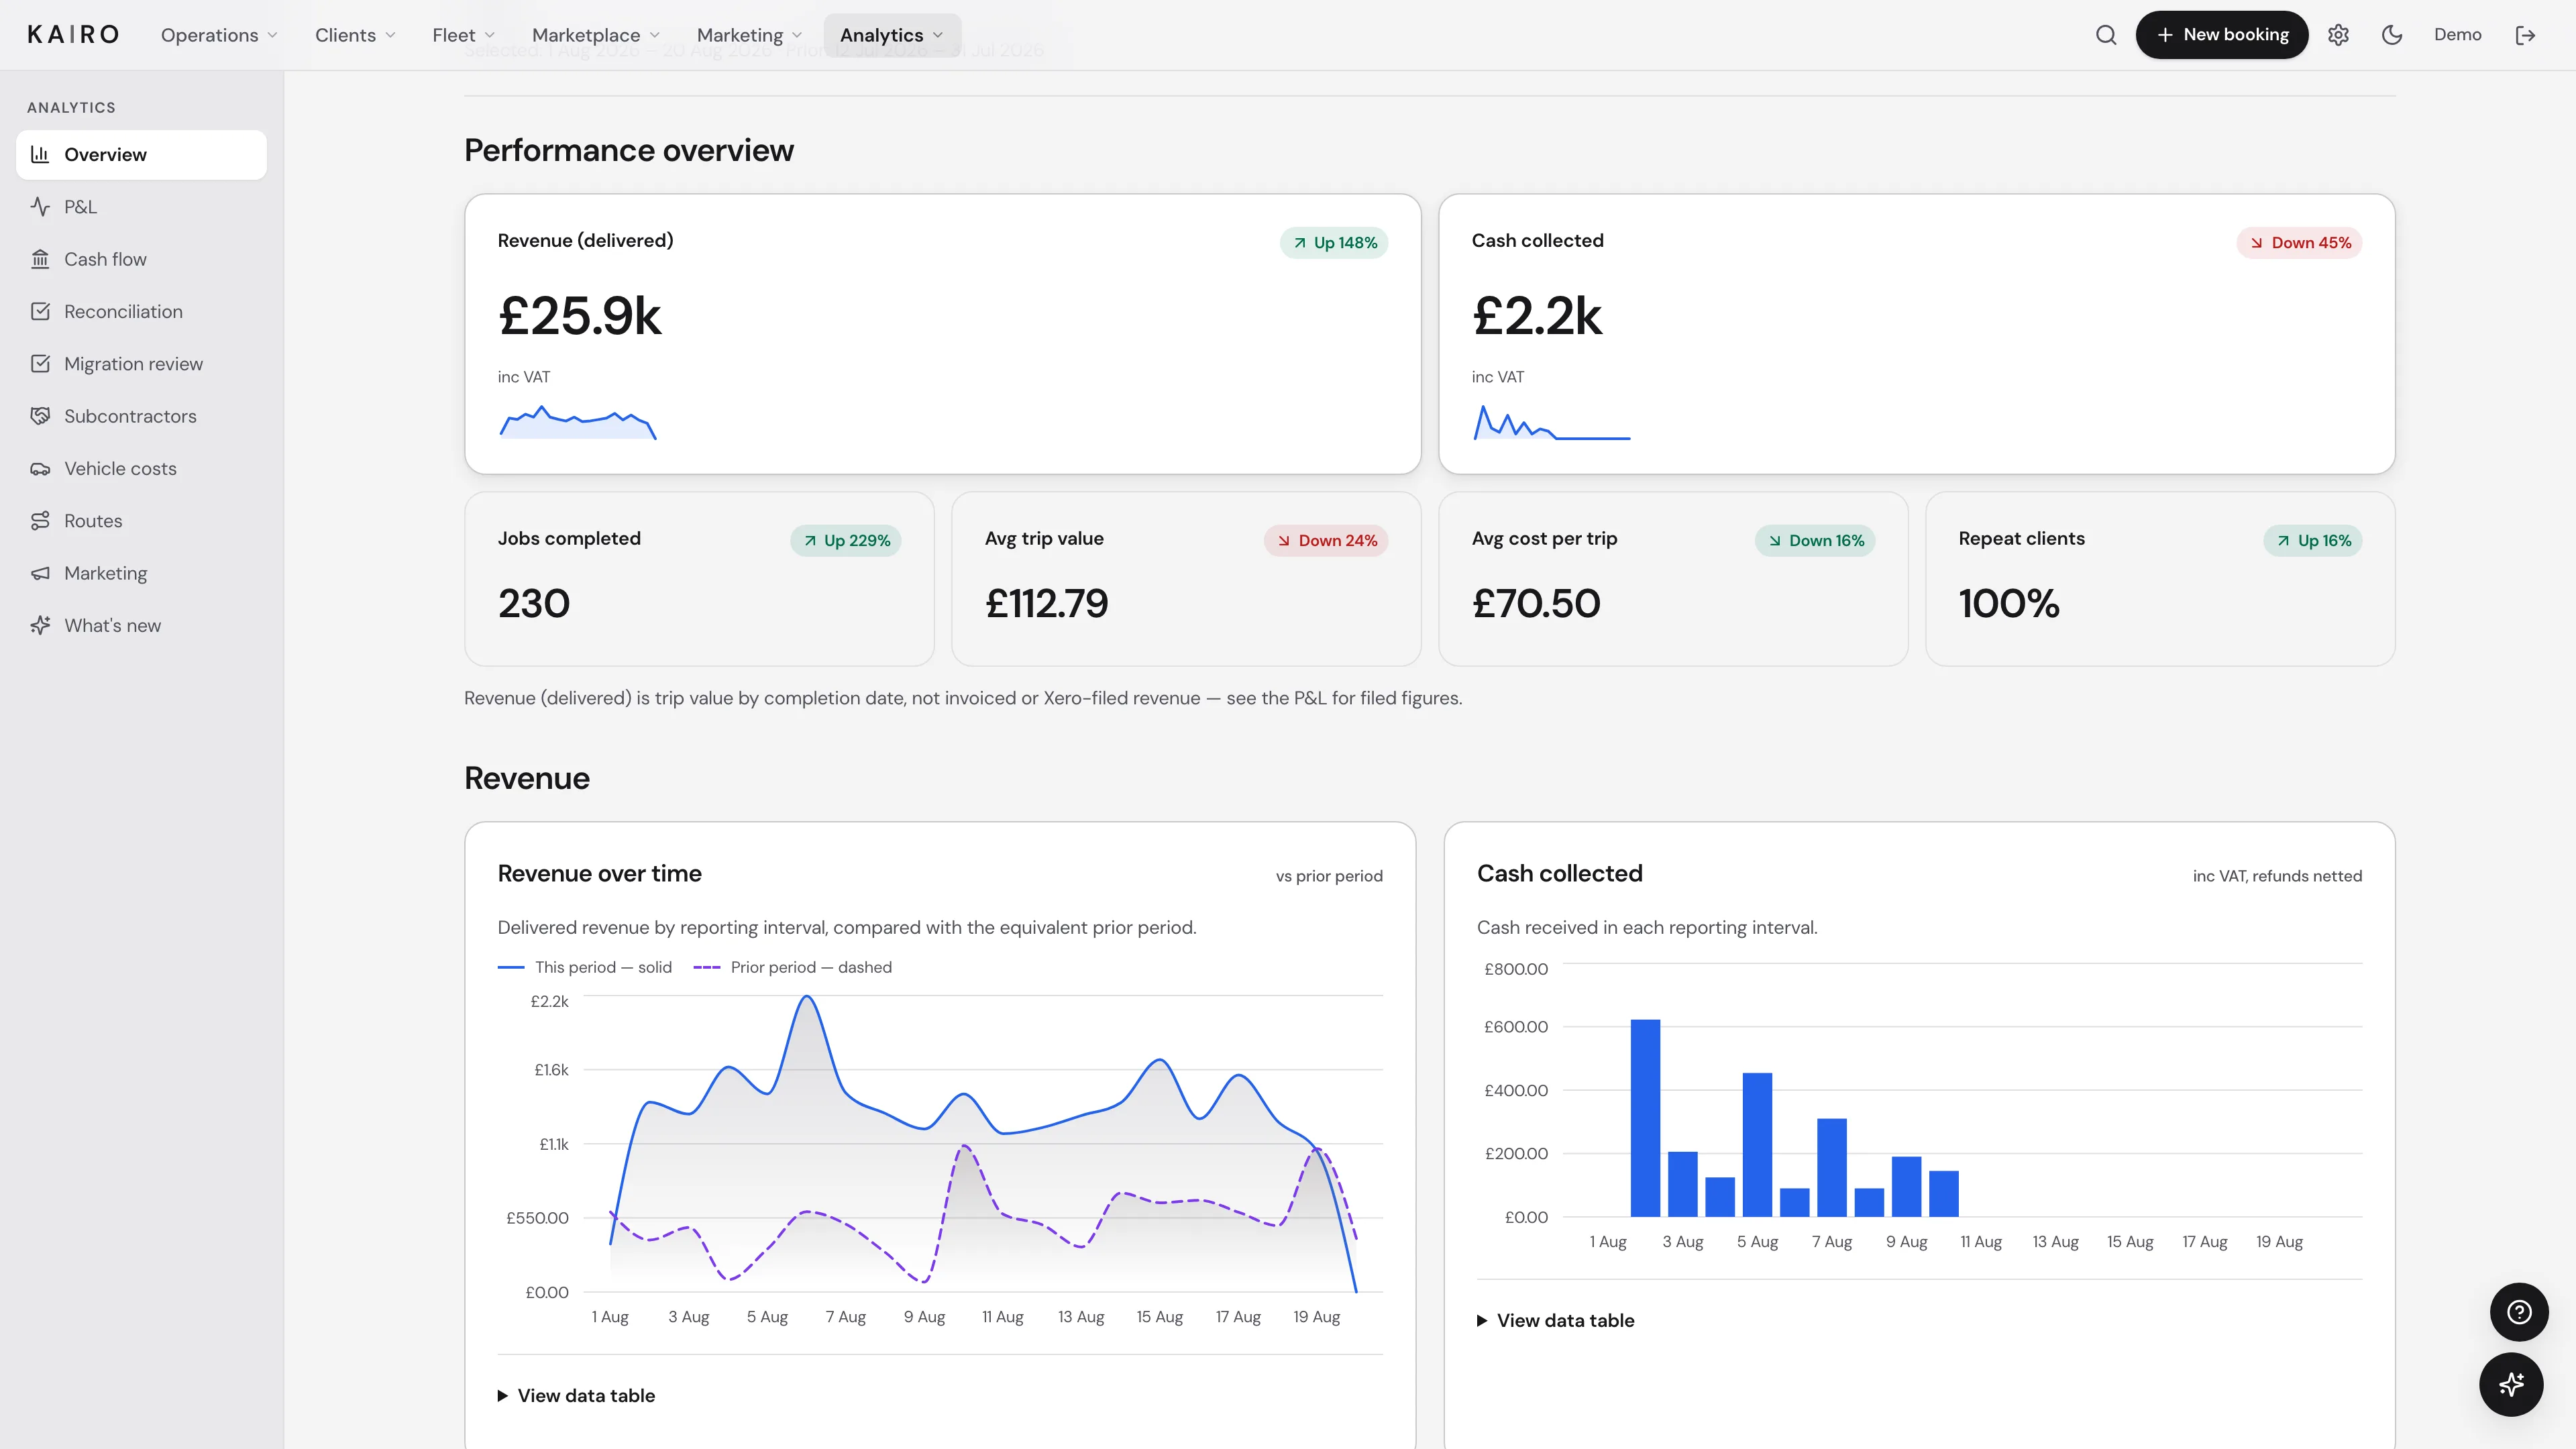Click the Up 148% badge

[1334, 243]
